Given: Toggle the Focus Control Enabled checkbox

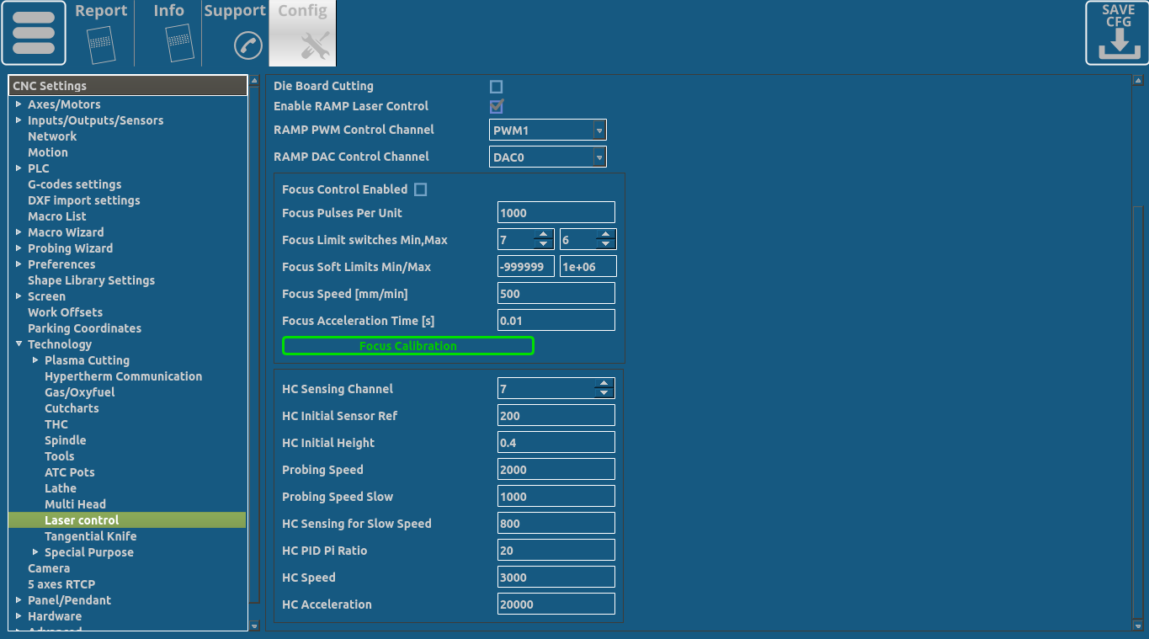Looking at the screenshot, I should click(421, 189).
